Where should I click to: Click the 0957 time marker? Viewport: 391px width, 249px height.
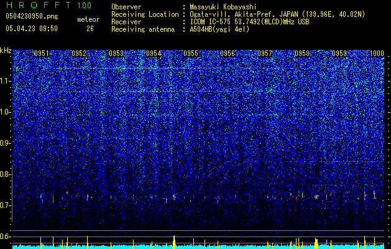tap(265, 54)
